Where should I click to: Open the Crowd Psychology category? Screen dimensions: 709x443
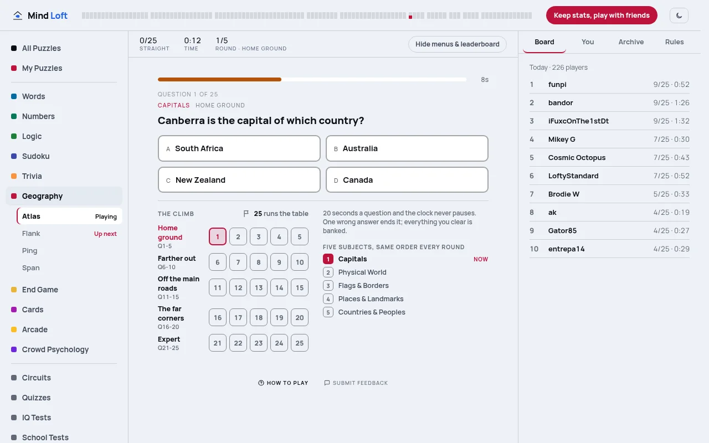[64, 349]
